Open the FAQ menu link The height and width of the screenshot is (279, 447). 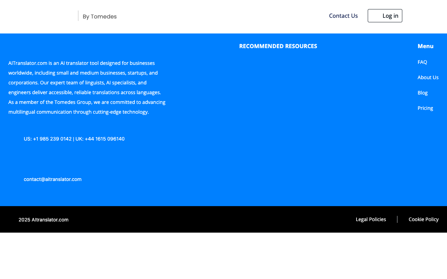422,62
